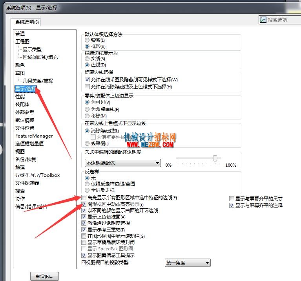
Task: Select the 套索(L) radio button
Action: pos(87,40)
